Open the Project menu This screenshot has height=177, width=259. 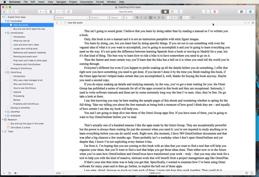(x=73, y=2)
